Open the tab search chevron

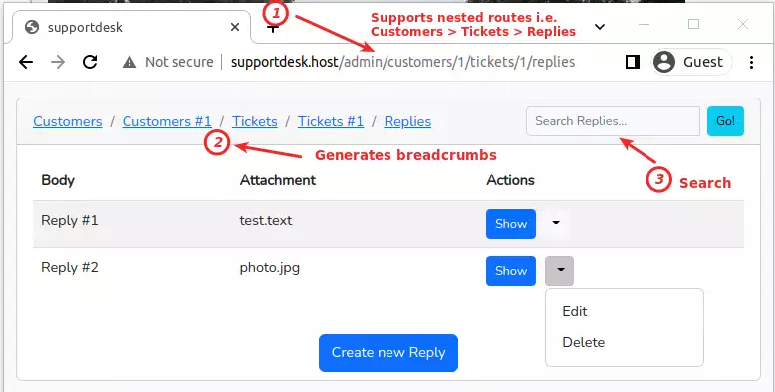(600, 27)
